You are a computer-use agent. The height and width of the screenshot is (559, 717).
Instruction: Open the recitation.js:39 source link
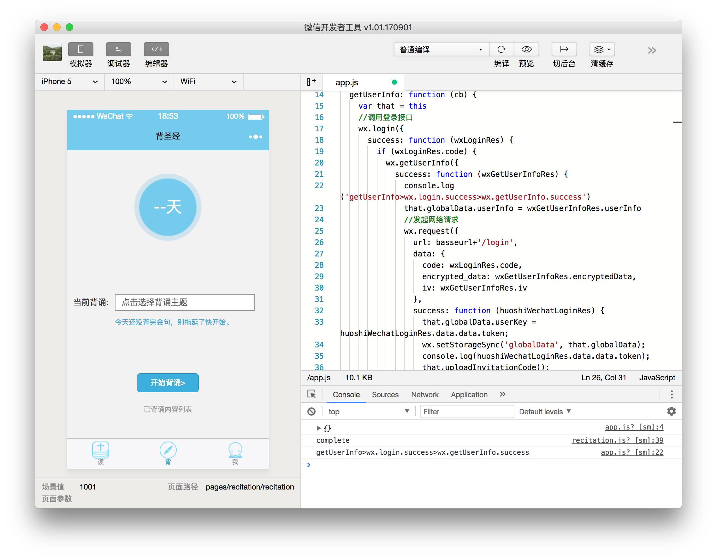coord(617,440)
